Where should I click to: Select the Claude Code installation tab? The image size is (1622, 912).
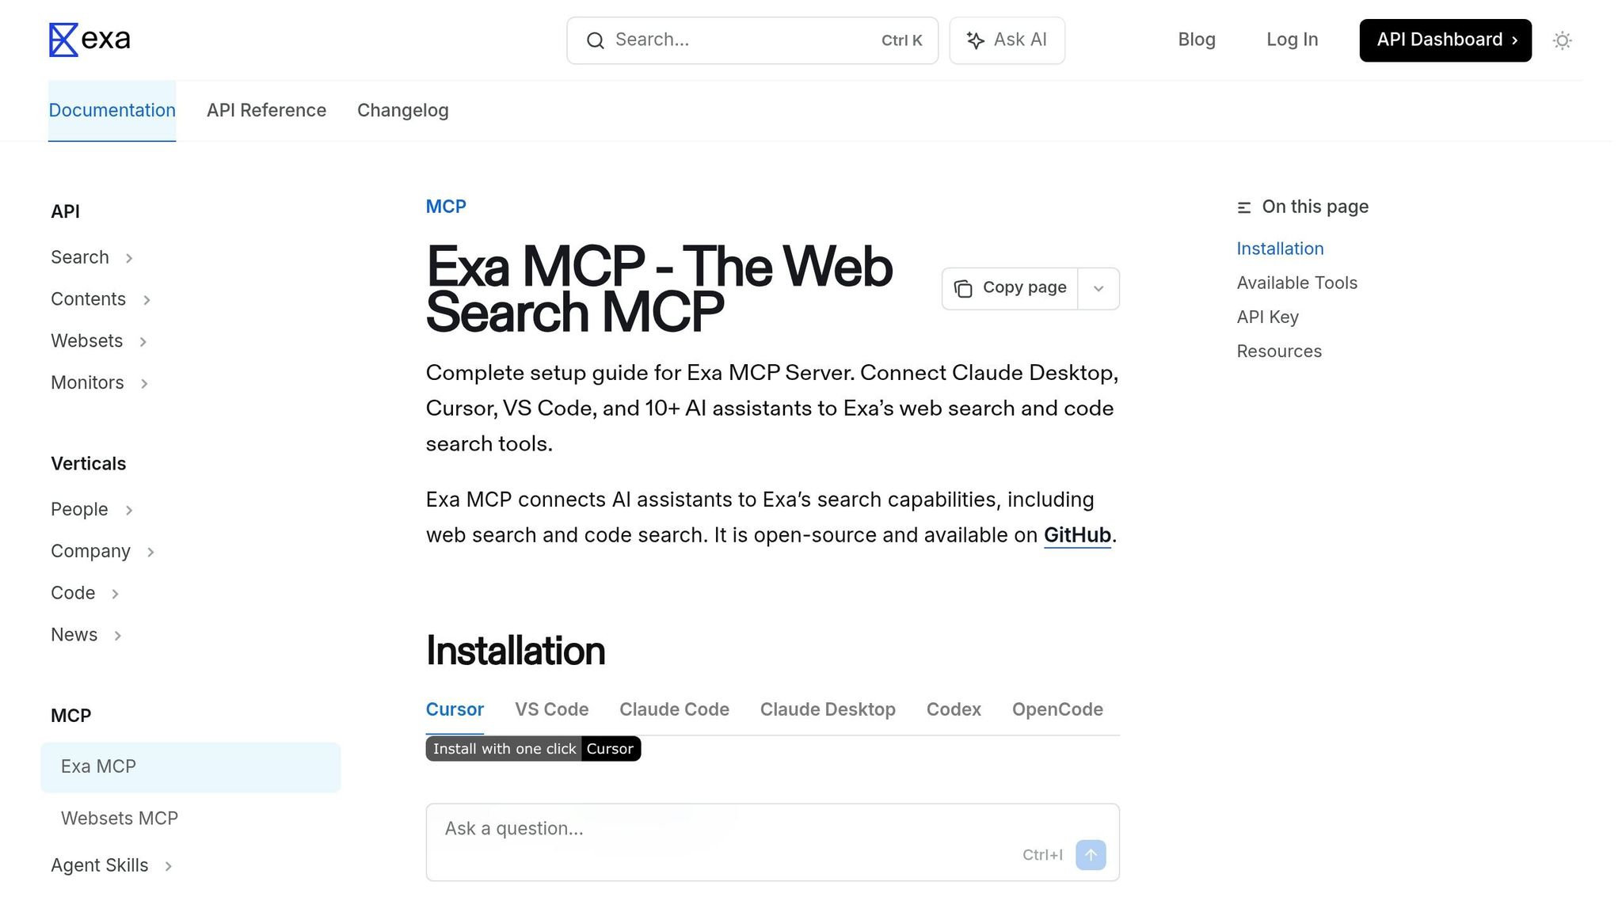click(674, 709)
